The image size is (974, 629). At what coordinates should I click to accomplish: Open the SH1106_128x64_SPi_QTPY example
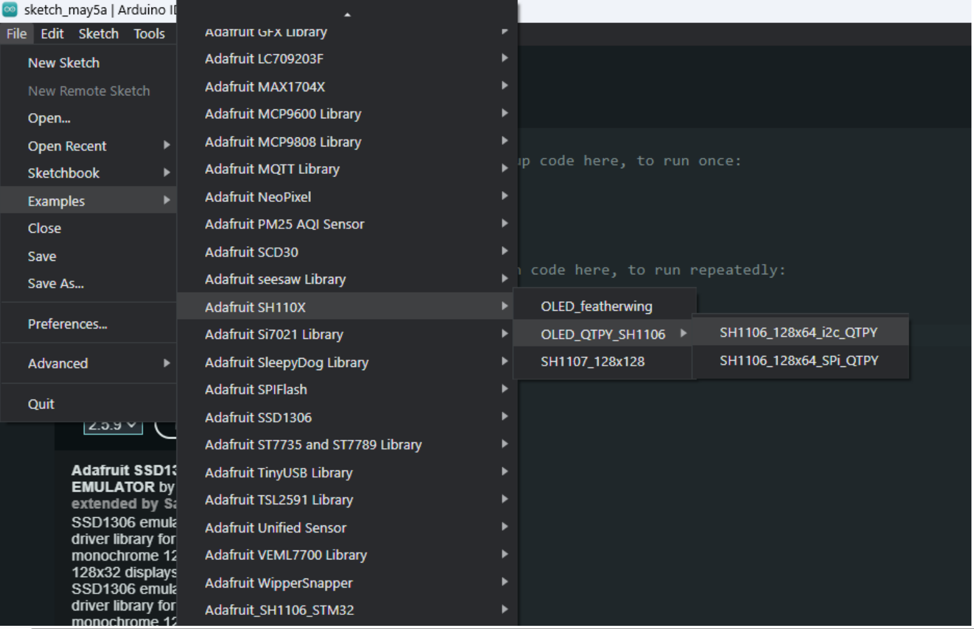coord(798,361)
